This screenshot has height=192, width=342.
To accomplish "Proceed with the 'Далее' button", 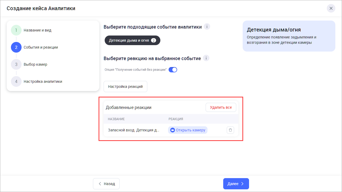I will tap(236, 184).
